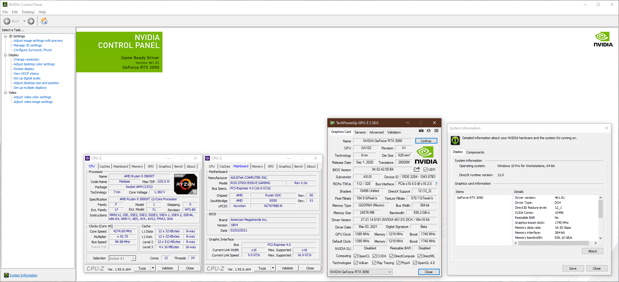The height and width of the screenshot is (282, 619).
Task: Open Change resolution under Display
Action: pyautogui.click(x=26, y=59)
